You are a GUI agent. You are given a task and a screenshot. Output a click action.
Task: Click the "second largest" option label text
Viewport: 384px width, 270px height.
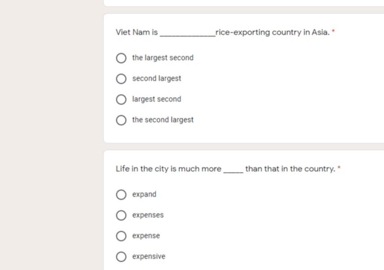[157, 78]
